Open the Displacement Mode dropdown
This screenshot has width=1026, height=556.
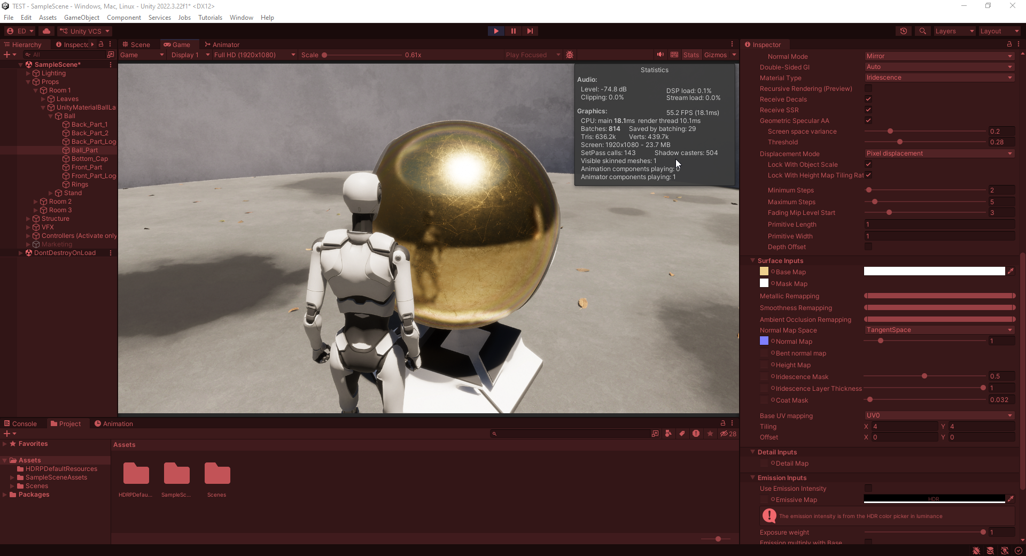tap(939, 153)
